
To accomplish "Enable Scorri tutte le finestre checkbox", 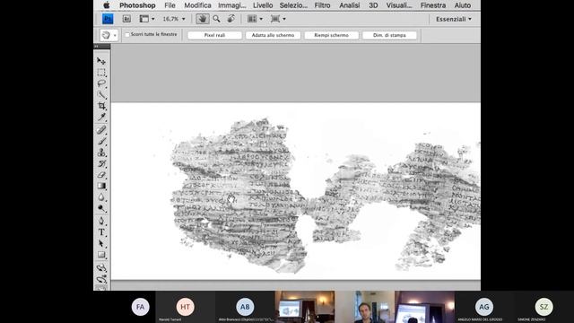I will [127, 35].
